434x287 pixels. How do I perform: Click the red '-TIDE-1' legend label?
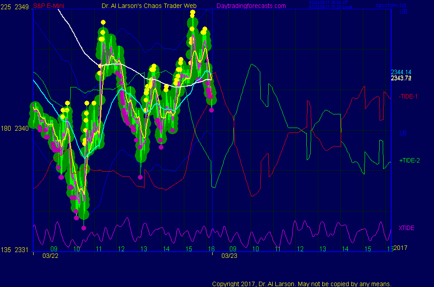point(408,97)
